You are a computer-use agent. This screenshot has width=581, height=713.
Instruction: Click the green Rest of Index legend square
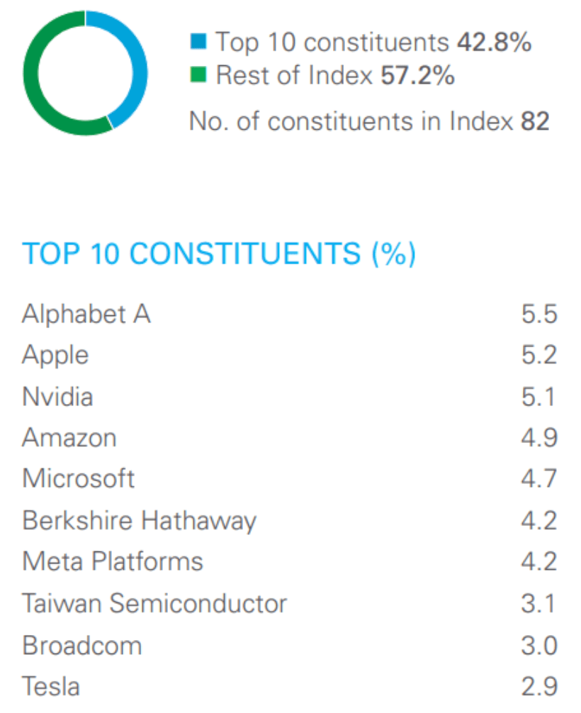click(199, 74)
